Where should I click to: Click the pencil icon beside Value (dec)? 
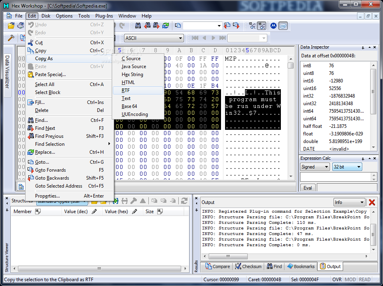coord(94,212)
